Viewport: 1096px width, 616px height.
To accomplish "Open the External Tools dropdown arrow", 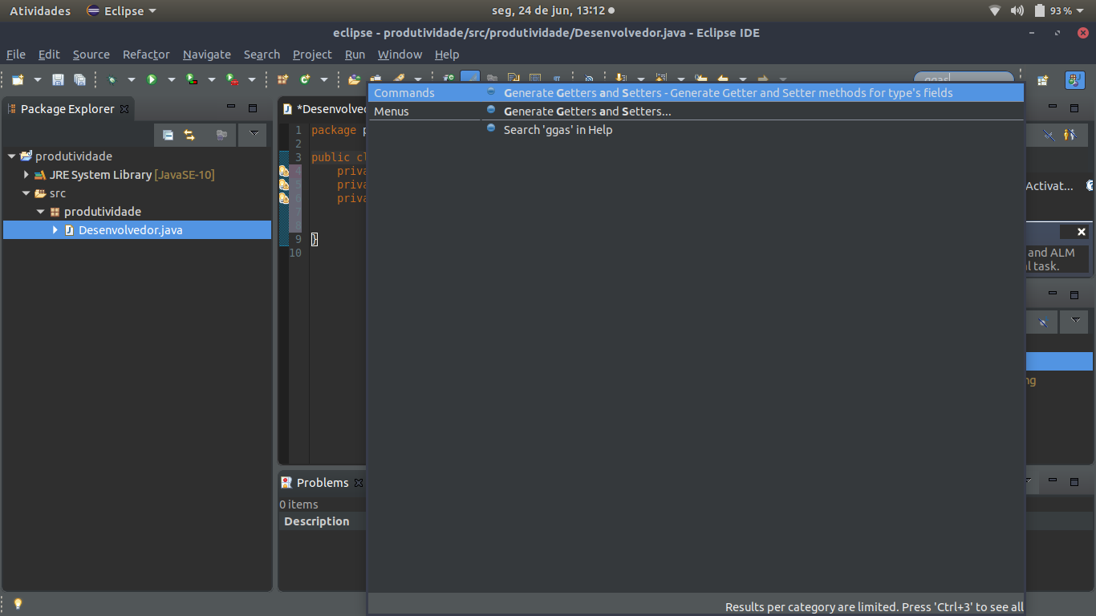I will coord(252,79).
